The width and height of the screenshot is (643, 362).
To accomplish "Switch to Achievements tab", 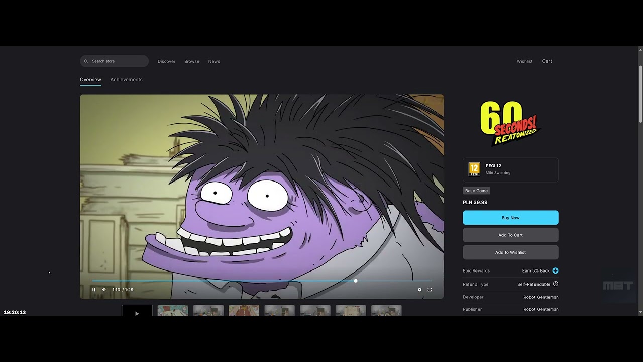I will pyautogui.click(x=126, y=80).
